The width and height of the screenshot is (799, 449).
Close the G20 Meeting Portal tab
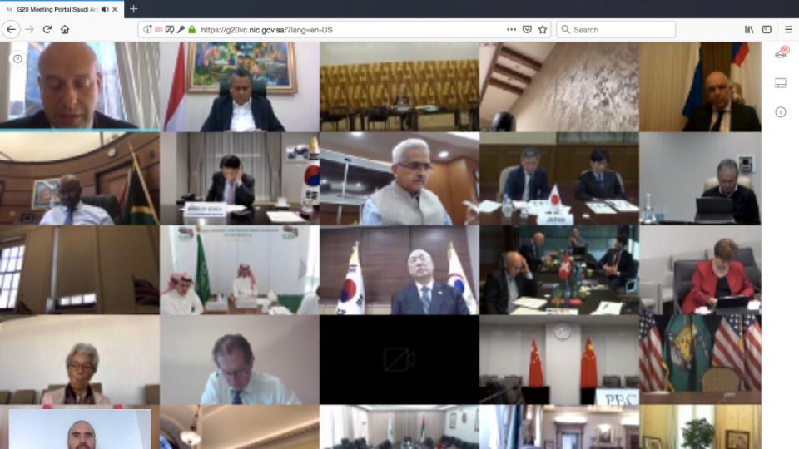[115, 9]
